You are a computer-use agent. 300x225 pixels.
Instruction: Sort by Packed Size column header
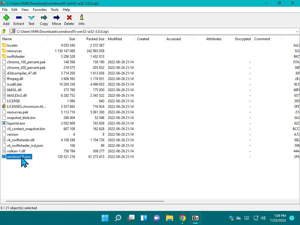(91, 39)
